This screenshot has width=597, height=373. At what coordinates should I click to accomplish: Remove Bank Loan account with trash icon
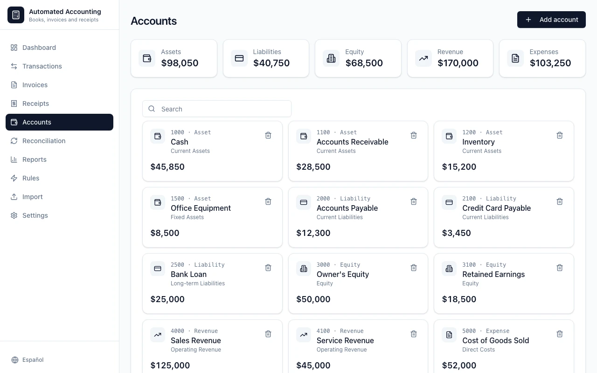268,268
